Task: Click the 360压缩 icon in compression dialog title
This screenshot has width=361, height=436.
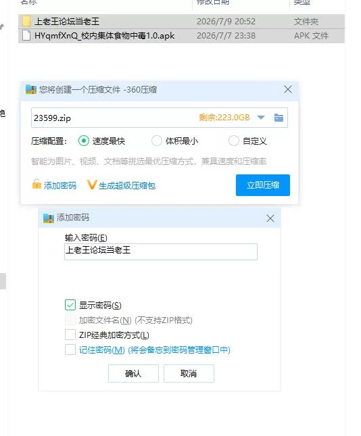Action: (31, 89)
